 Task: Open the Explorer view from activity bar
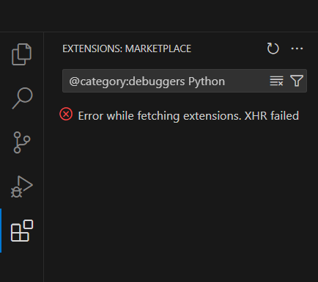[22, 54]
